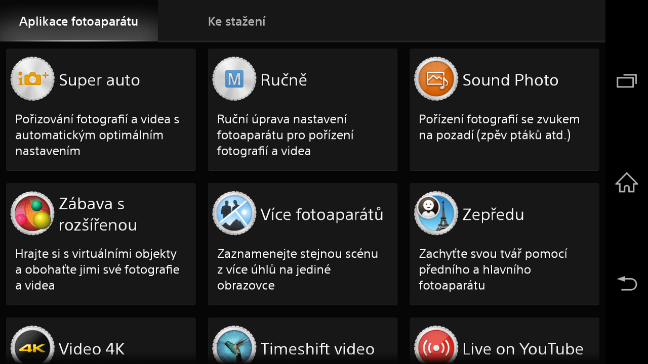Switch to Aplikace fotoaparátu tab
The width and height of the screenshot is (648, 364).
(x=78, y=21)
